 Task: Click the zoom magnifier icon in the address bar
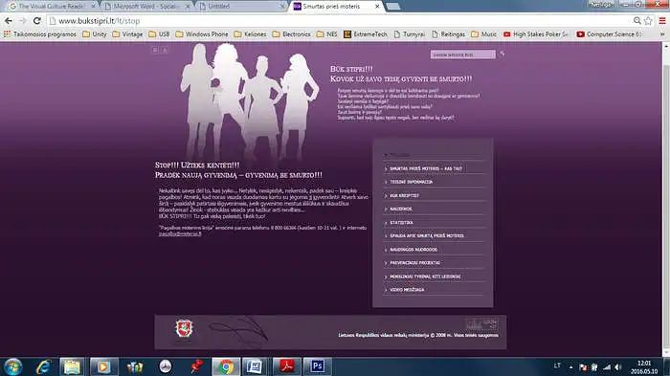coord(637,20)
